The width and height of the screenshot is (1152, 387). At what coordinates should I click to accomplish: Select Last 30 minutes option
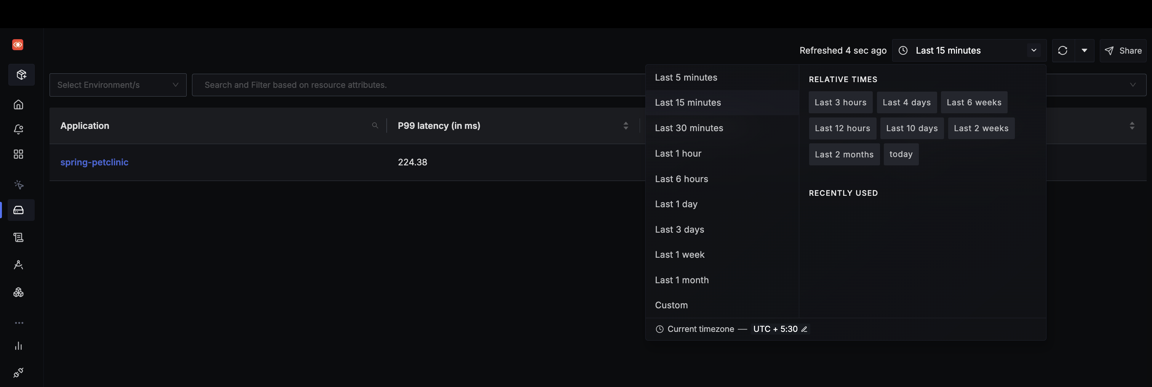point(689,128)
